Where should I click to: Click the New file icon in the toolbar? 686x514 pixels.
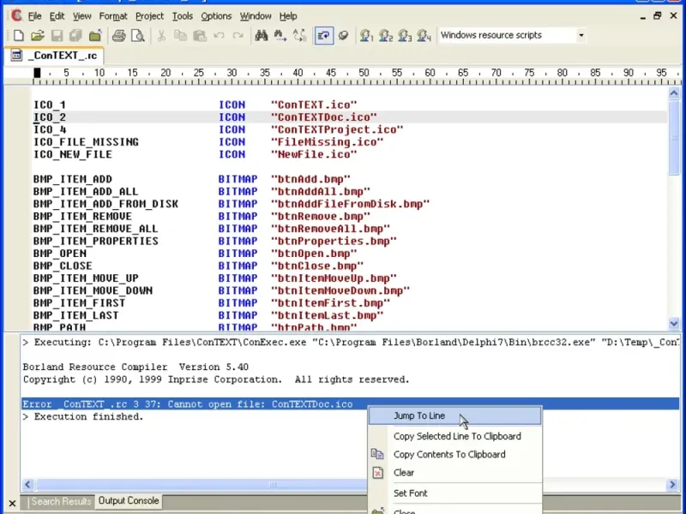click(18, 36)
